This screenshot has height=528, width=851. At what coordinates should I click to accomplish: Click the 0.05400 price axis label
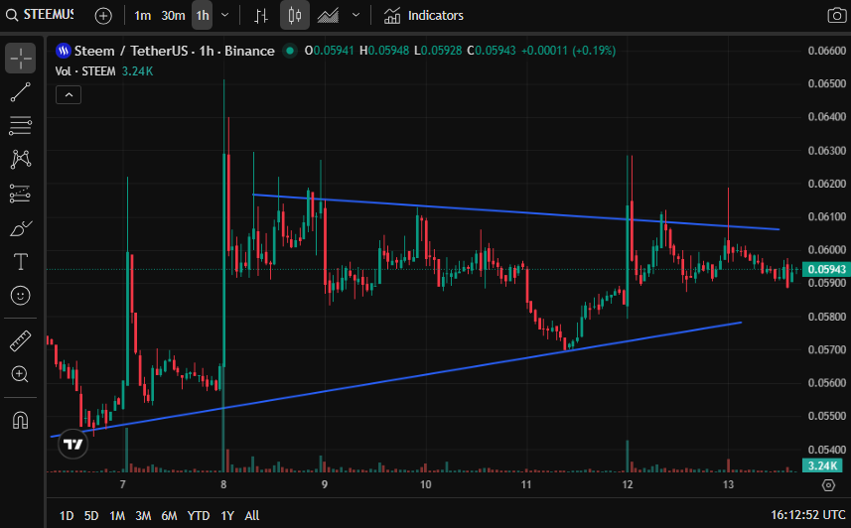(826, 450)
